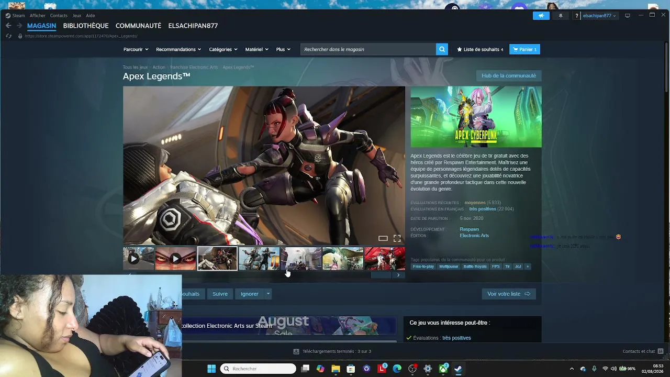Expand the Recommandations dropdown

(x=178, y=49)
